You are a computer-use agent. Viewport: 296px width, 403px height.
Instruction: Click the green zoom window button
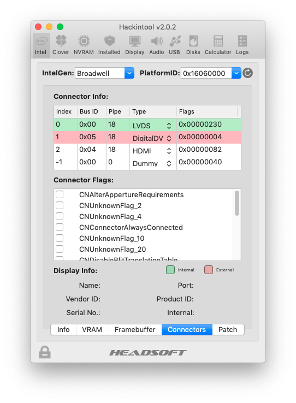[x=60, y=27]
